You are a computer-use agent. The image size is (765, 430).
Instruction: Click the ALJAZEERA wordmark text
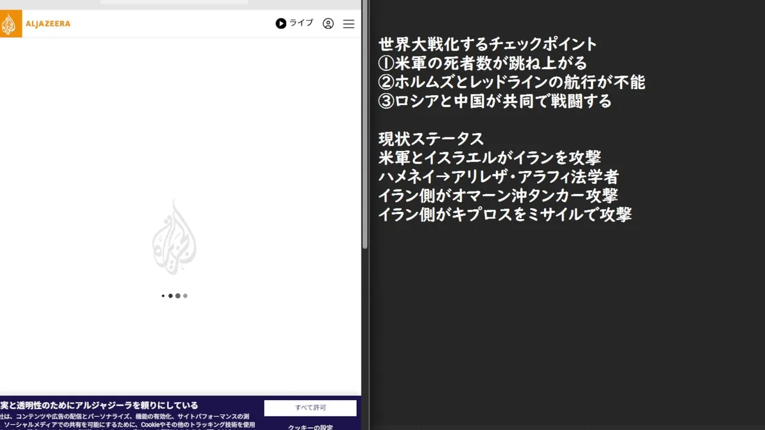[x=48, y=24]
